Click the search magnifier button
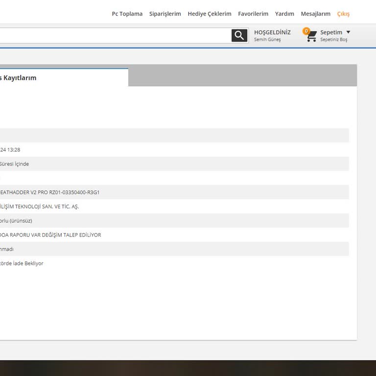This screenshot has height=376, width=376. (x=239, y=35)
